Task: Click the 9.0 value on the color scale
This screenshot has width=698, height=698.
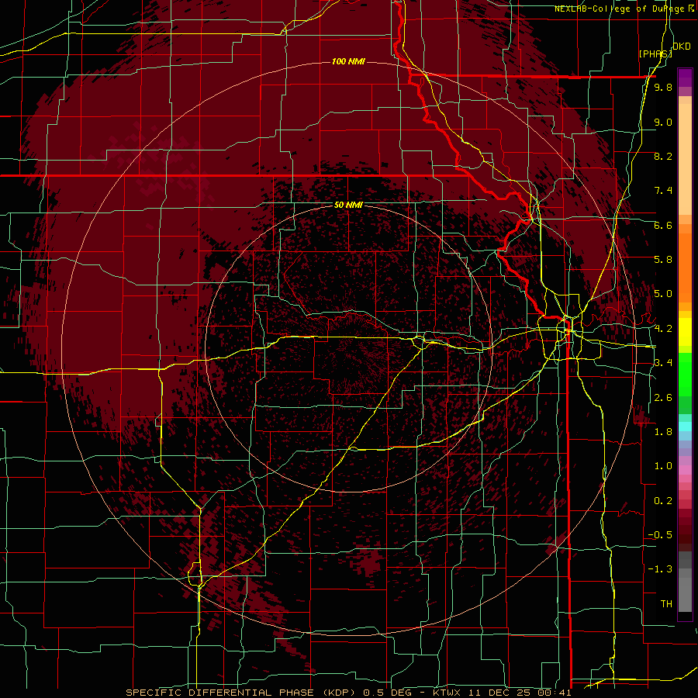Action: [663, 122]
